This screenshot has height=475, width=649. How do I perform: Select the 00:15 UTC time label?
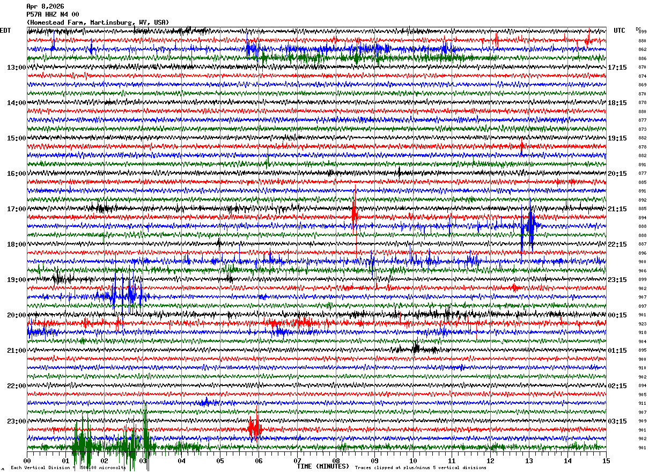(x=617, y=315)
